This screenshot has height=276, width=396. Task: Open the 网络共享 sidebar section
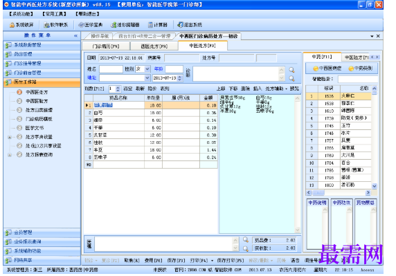42,260
